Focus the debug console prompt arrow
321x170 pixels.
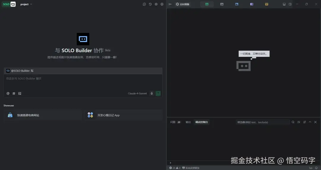point(170,163)
